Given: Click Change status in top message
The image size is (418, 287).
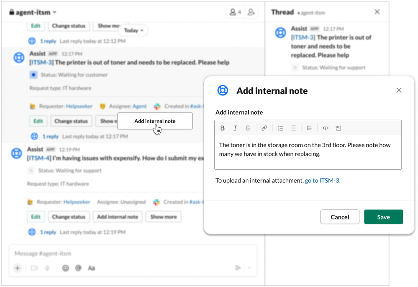Looking at the screenshot, I should (69, 26).
